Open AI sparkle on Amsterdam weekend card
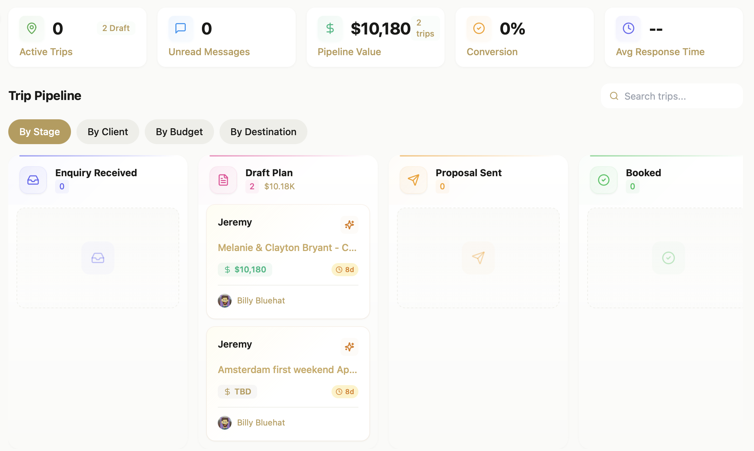The height and width of the screenshot is (451, 754). click(349, 347)
